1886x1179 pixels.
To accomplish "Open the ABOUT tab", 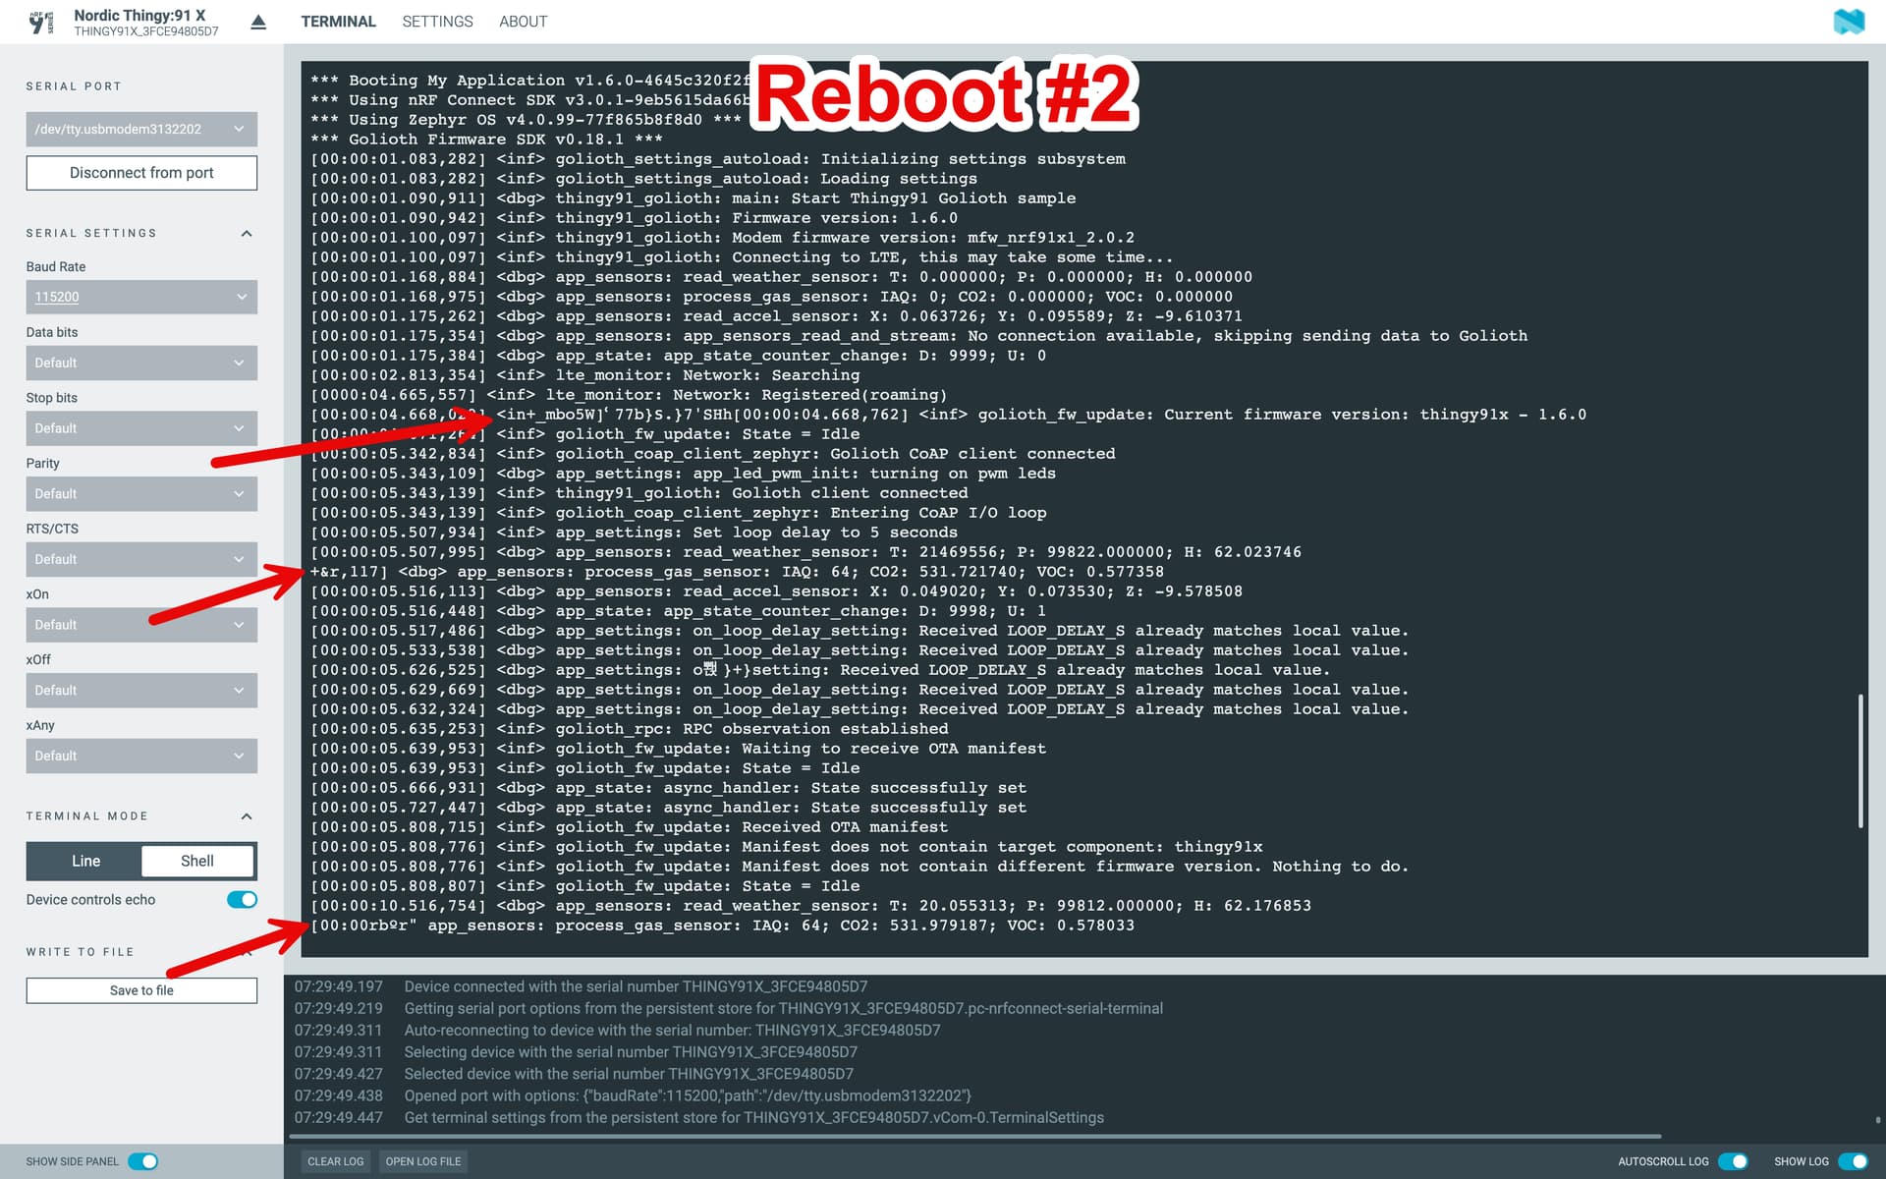I will tap(523, 22).
